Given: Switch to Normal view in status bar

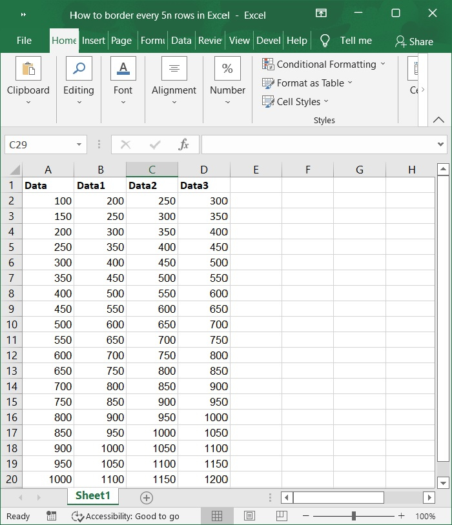Looking at the screenshot, I should (217, 516).
